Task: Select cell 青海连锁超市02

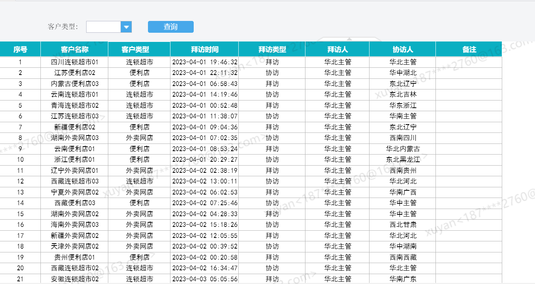Action: point(74,105)
